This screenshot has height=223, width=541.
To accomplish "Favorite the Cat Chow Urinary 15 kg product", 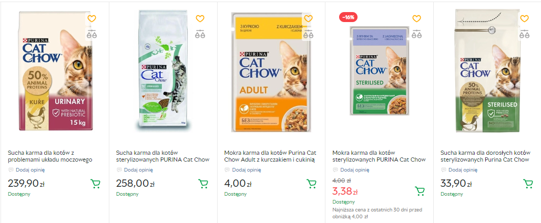I will tap(91, 18).
